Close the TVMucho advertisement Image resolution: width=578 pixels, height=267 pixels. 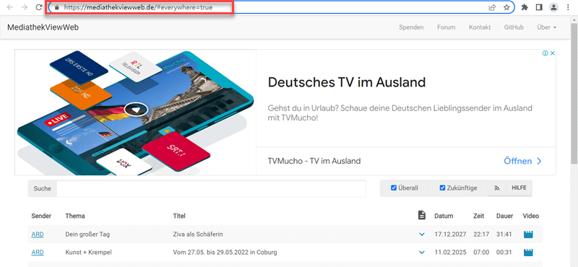(x=553, y=53)
